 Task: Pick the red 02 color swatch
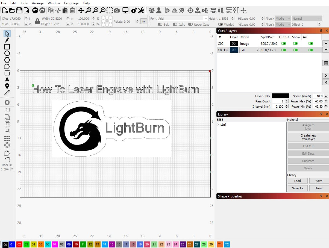(x=19, y=244)
